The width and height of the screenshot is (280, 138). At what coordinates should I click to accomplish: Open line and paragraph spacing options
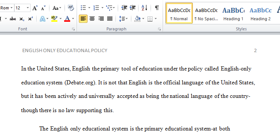click(x=123, y=19)
